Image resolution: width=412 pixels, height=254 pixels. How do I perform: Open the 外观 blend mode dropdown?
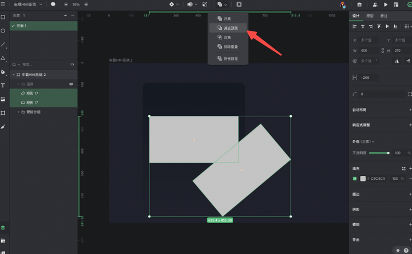coord(364,141)
